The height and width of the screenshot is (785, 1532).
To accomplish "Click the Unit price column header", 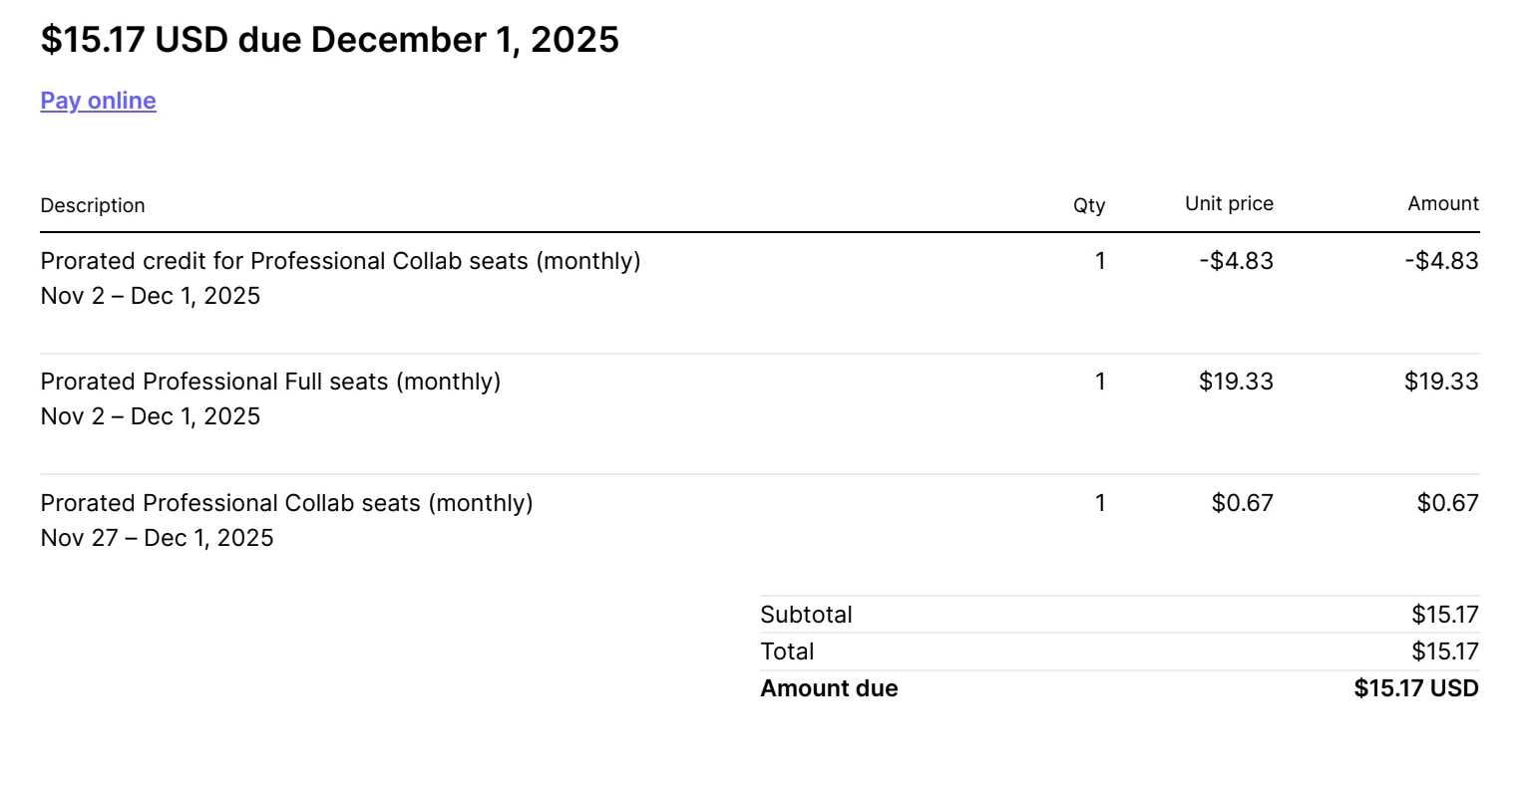I will point(1229,204).
